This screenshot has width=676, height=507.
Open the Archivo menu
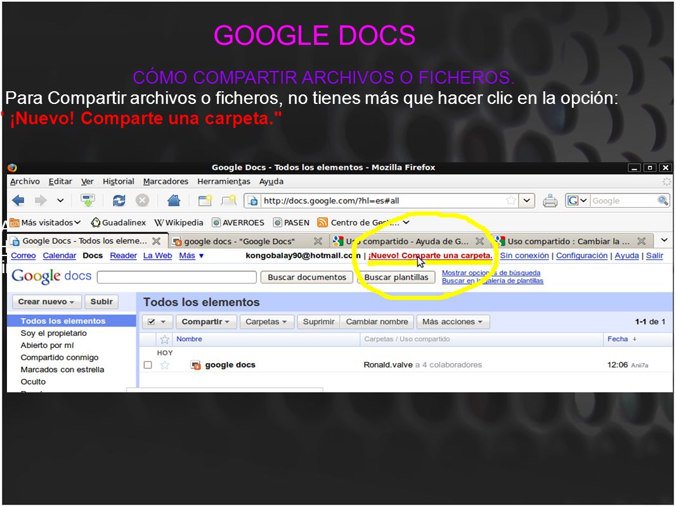(25, 181)
